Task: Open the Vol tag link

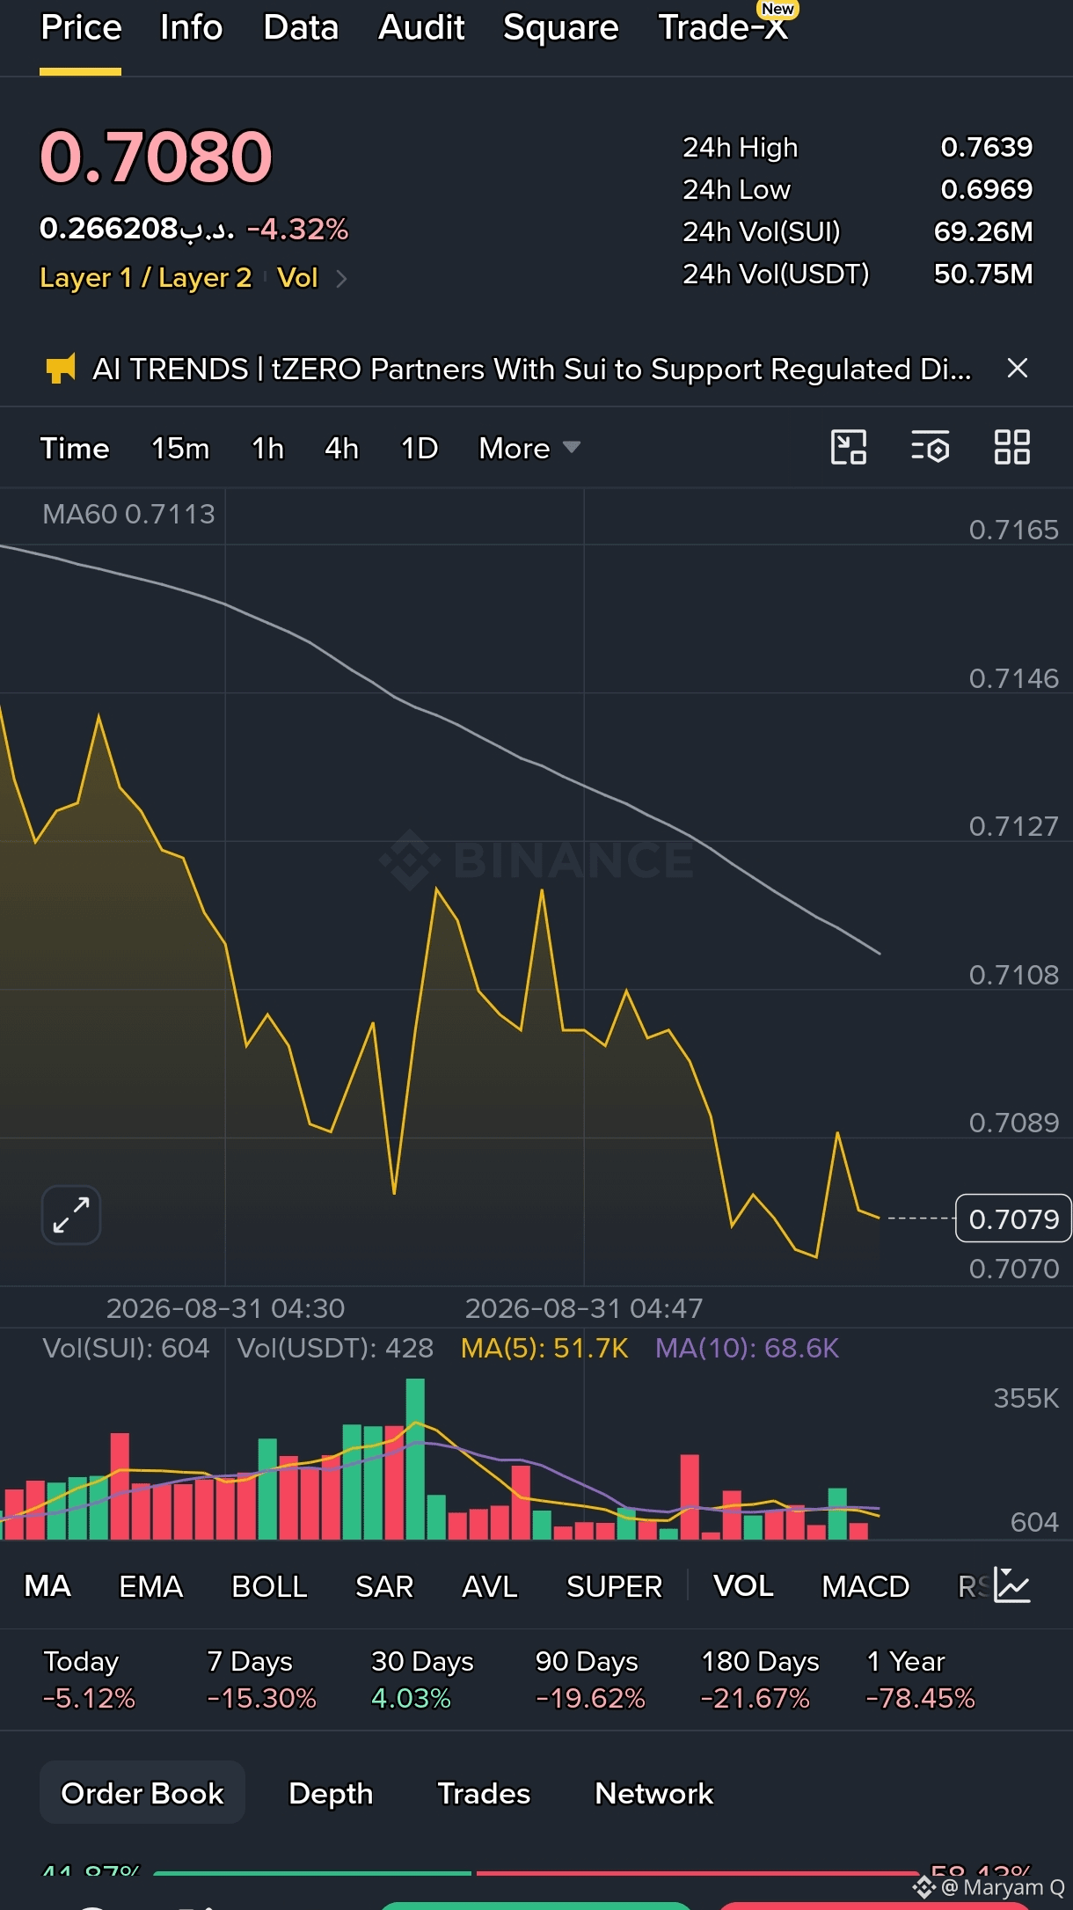Action: 297,278
